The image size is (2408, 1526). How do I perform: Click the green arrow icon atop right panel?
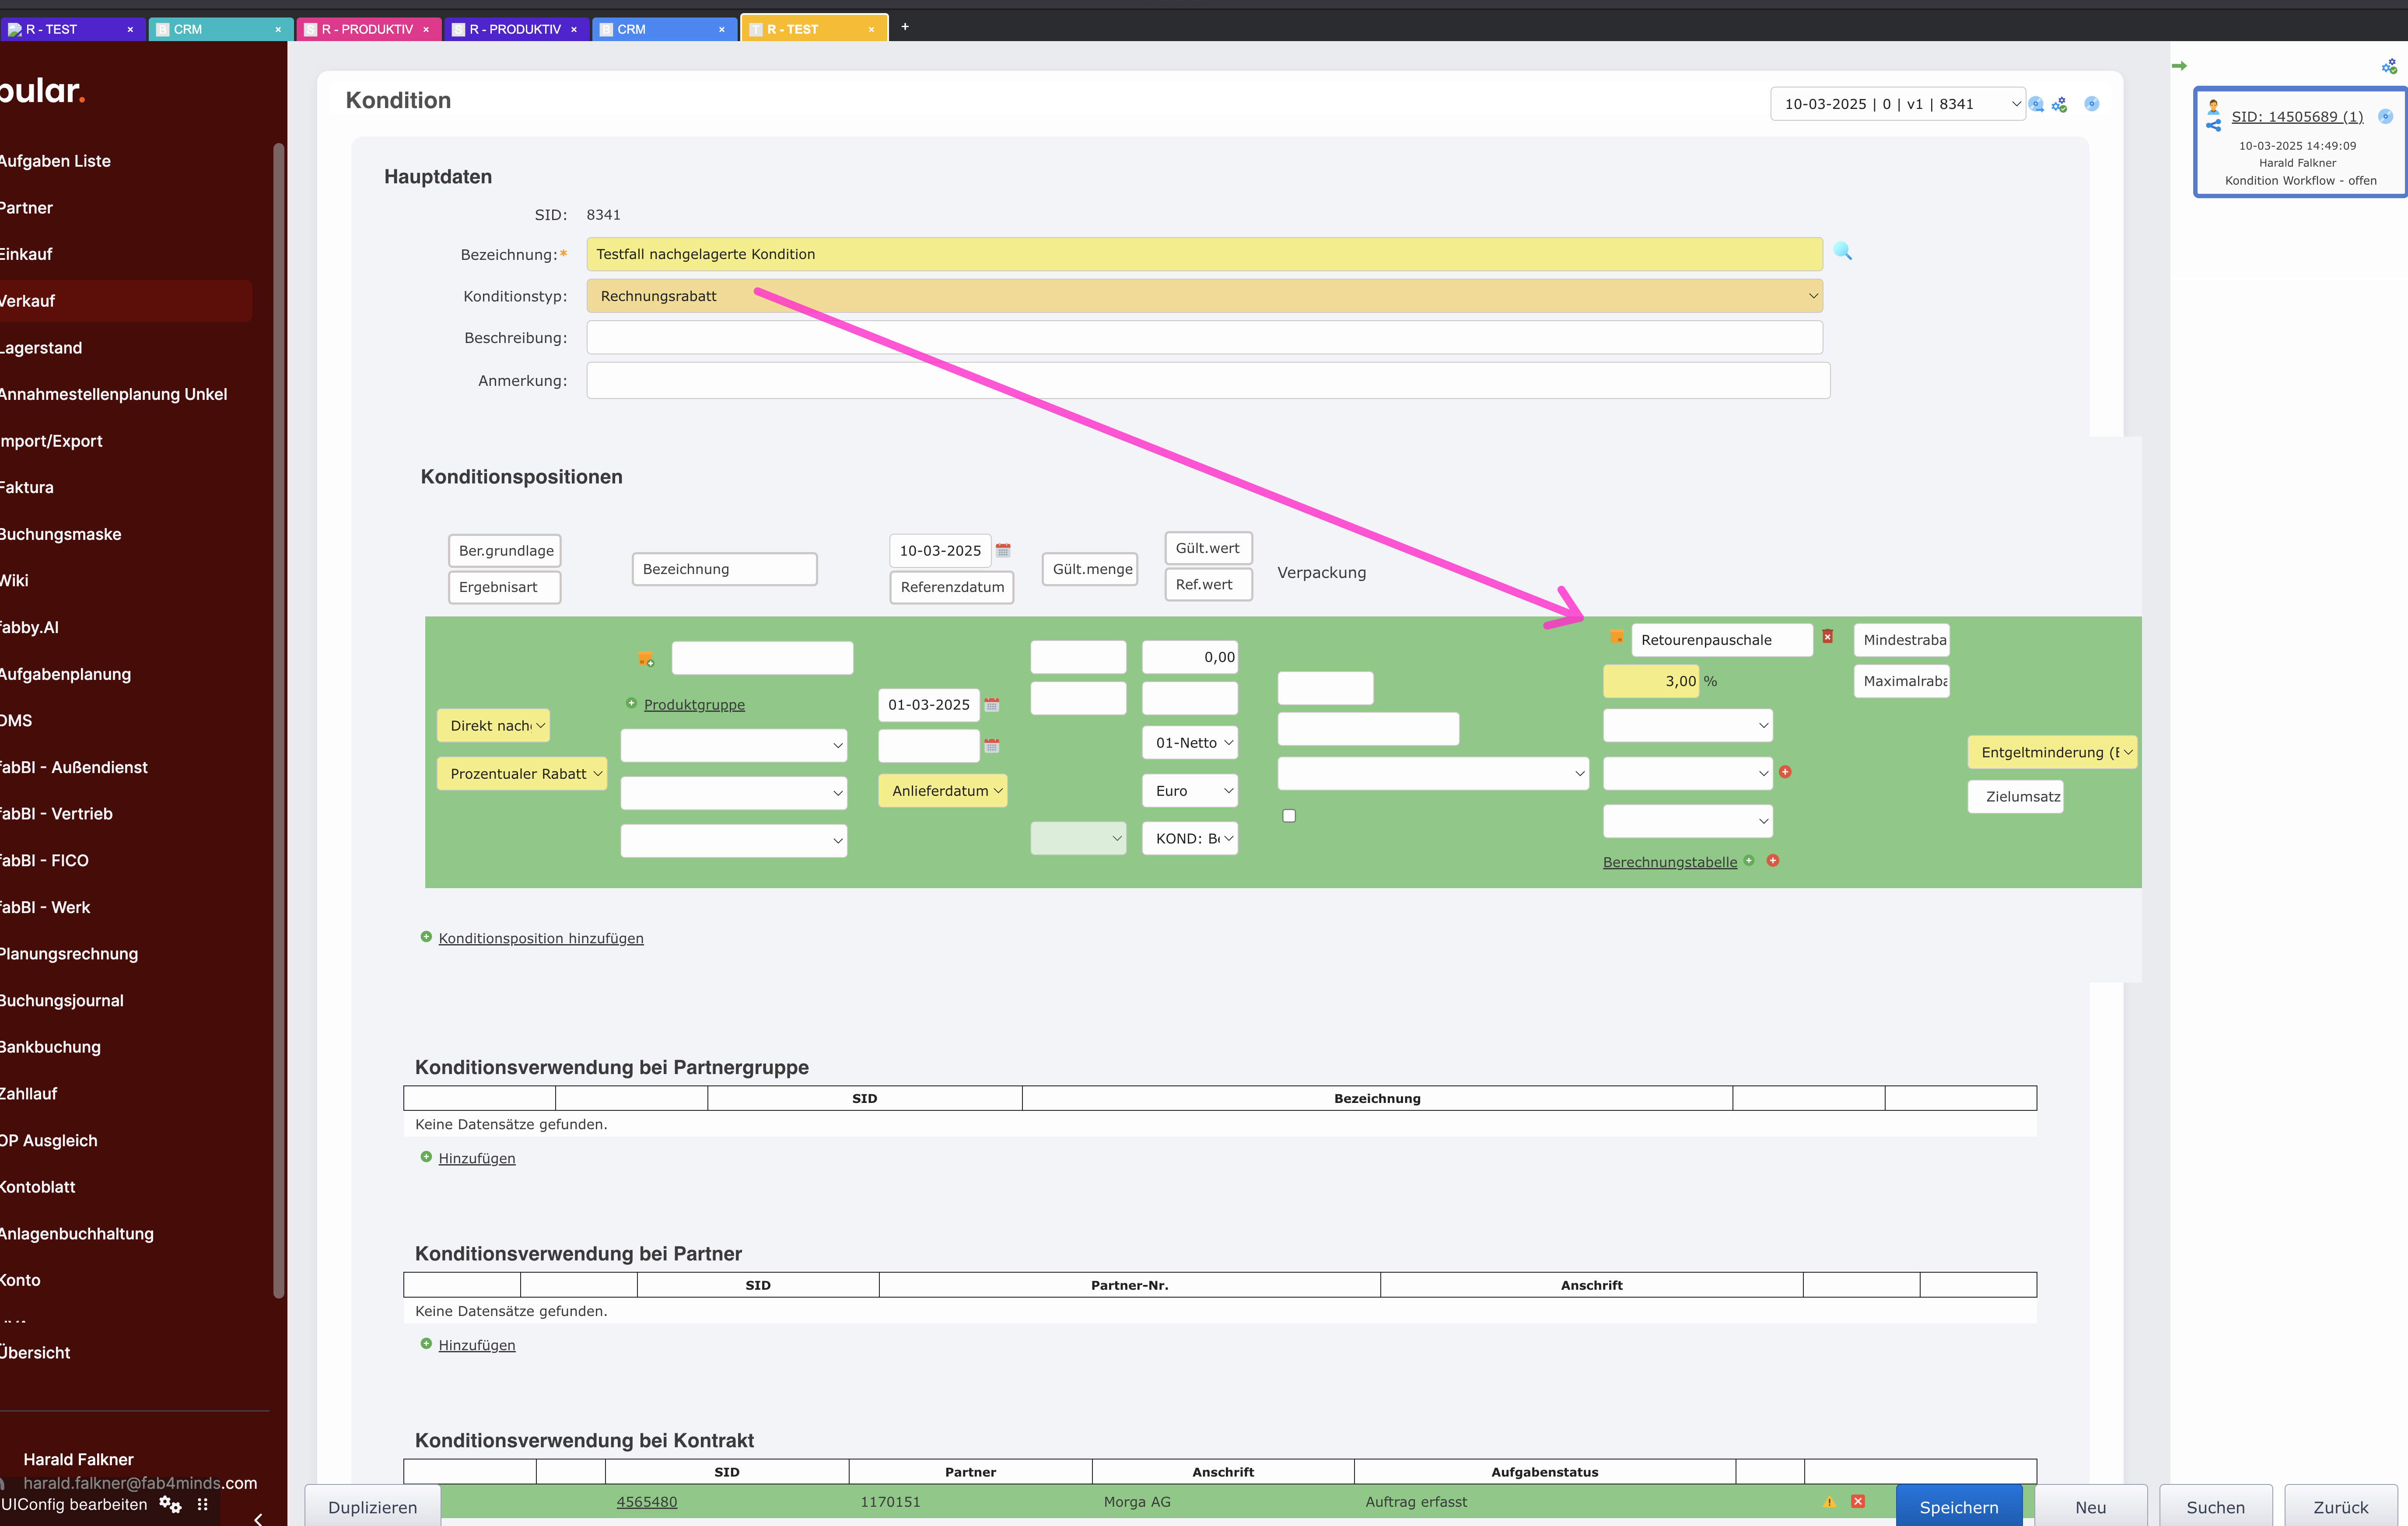[2179, 66]
